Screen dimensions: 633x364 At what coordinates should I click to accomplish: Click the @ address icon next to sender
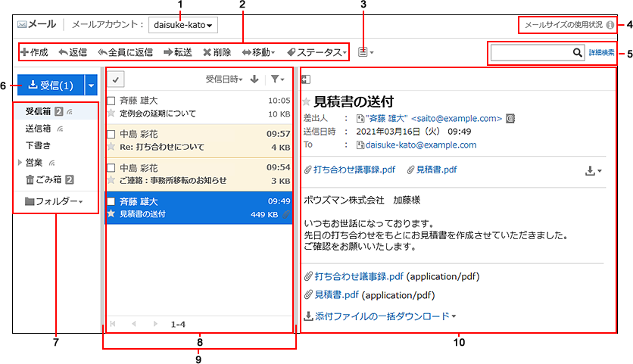510,119
